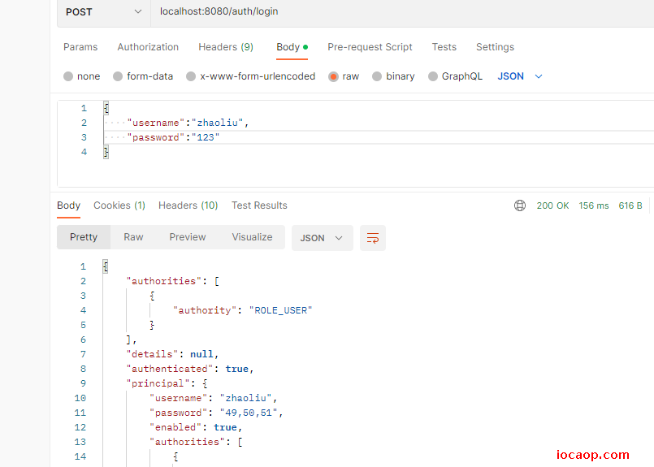Click the response "zhaoliu" username value
Viewport: 654px width, 467px height.
[245, 398]
